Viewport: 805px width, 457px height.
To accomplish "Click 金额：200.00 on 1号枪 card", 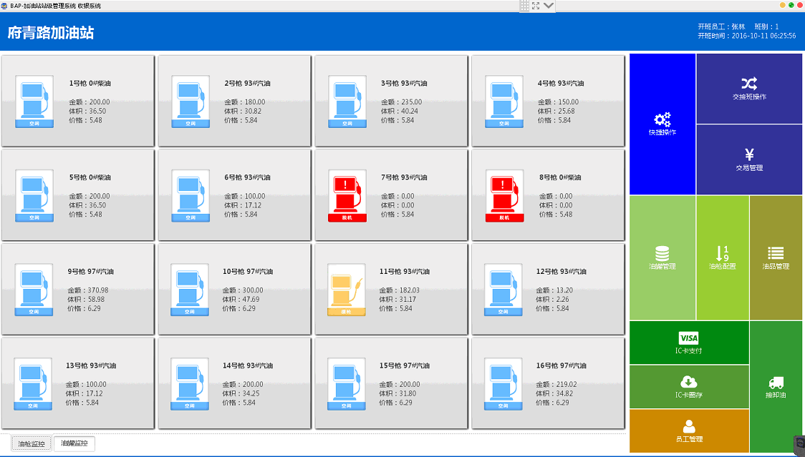I will click(x=90, y=102).
